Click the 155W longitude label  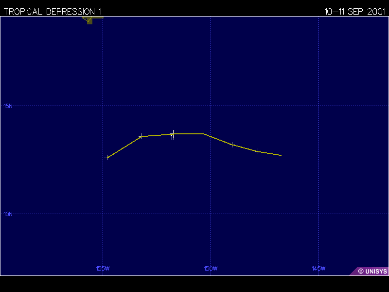[x=103, y=269]
